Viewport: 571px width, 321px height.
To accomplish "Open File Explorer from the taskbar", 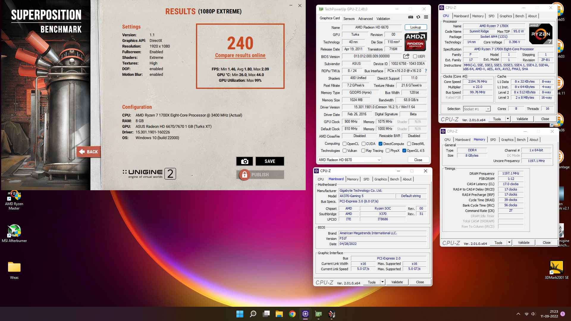I will [279, 314].
